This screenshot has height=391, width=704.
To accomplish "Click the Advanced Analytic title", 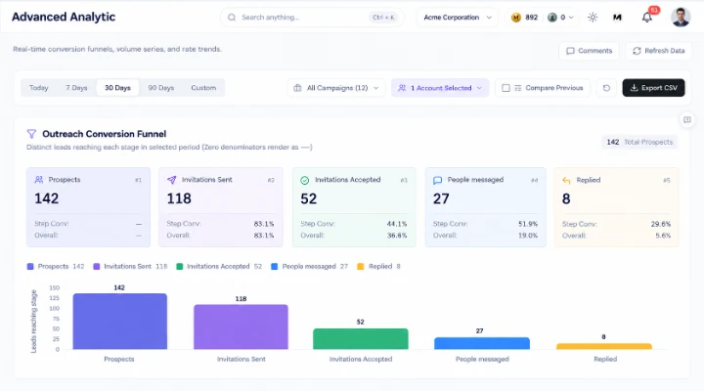I will (64, 17).
